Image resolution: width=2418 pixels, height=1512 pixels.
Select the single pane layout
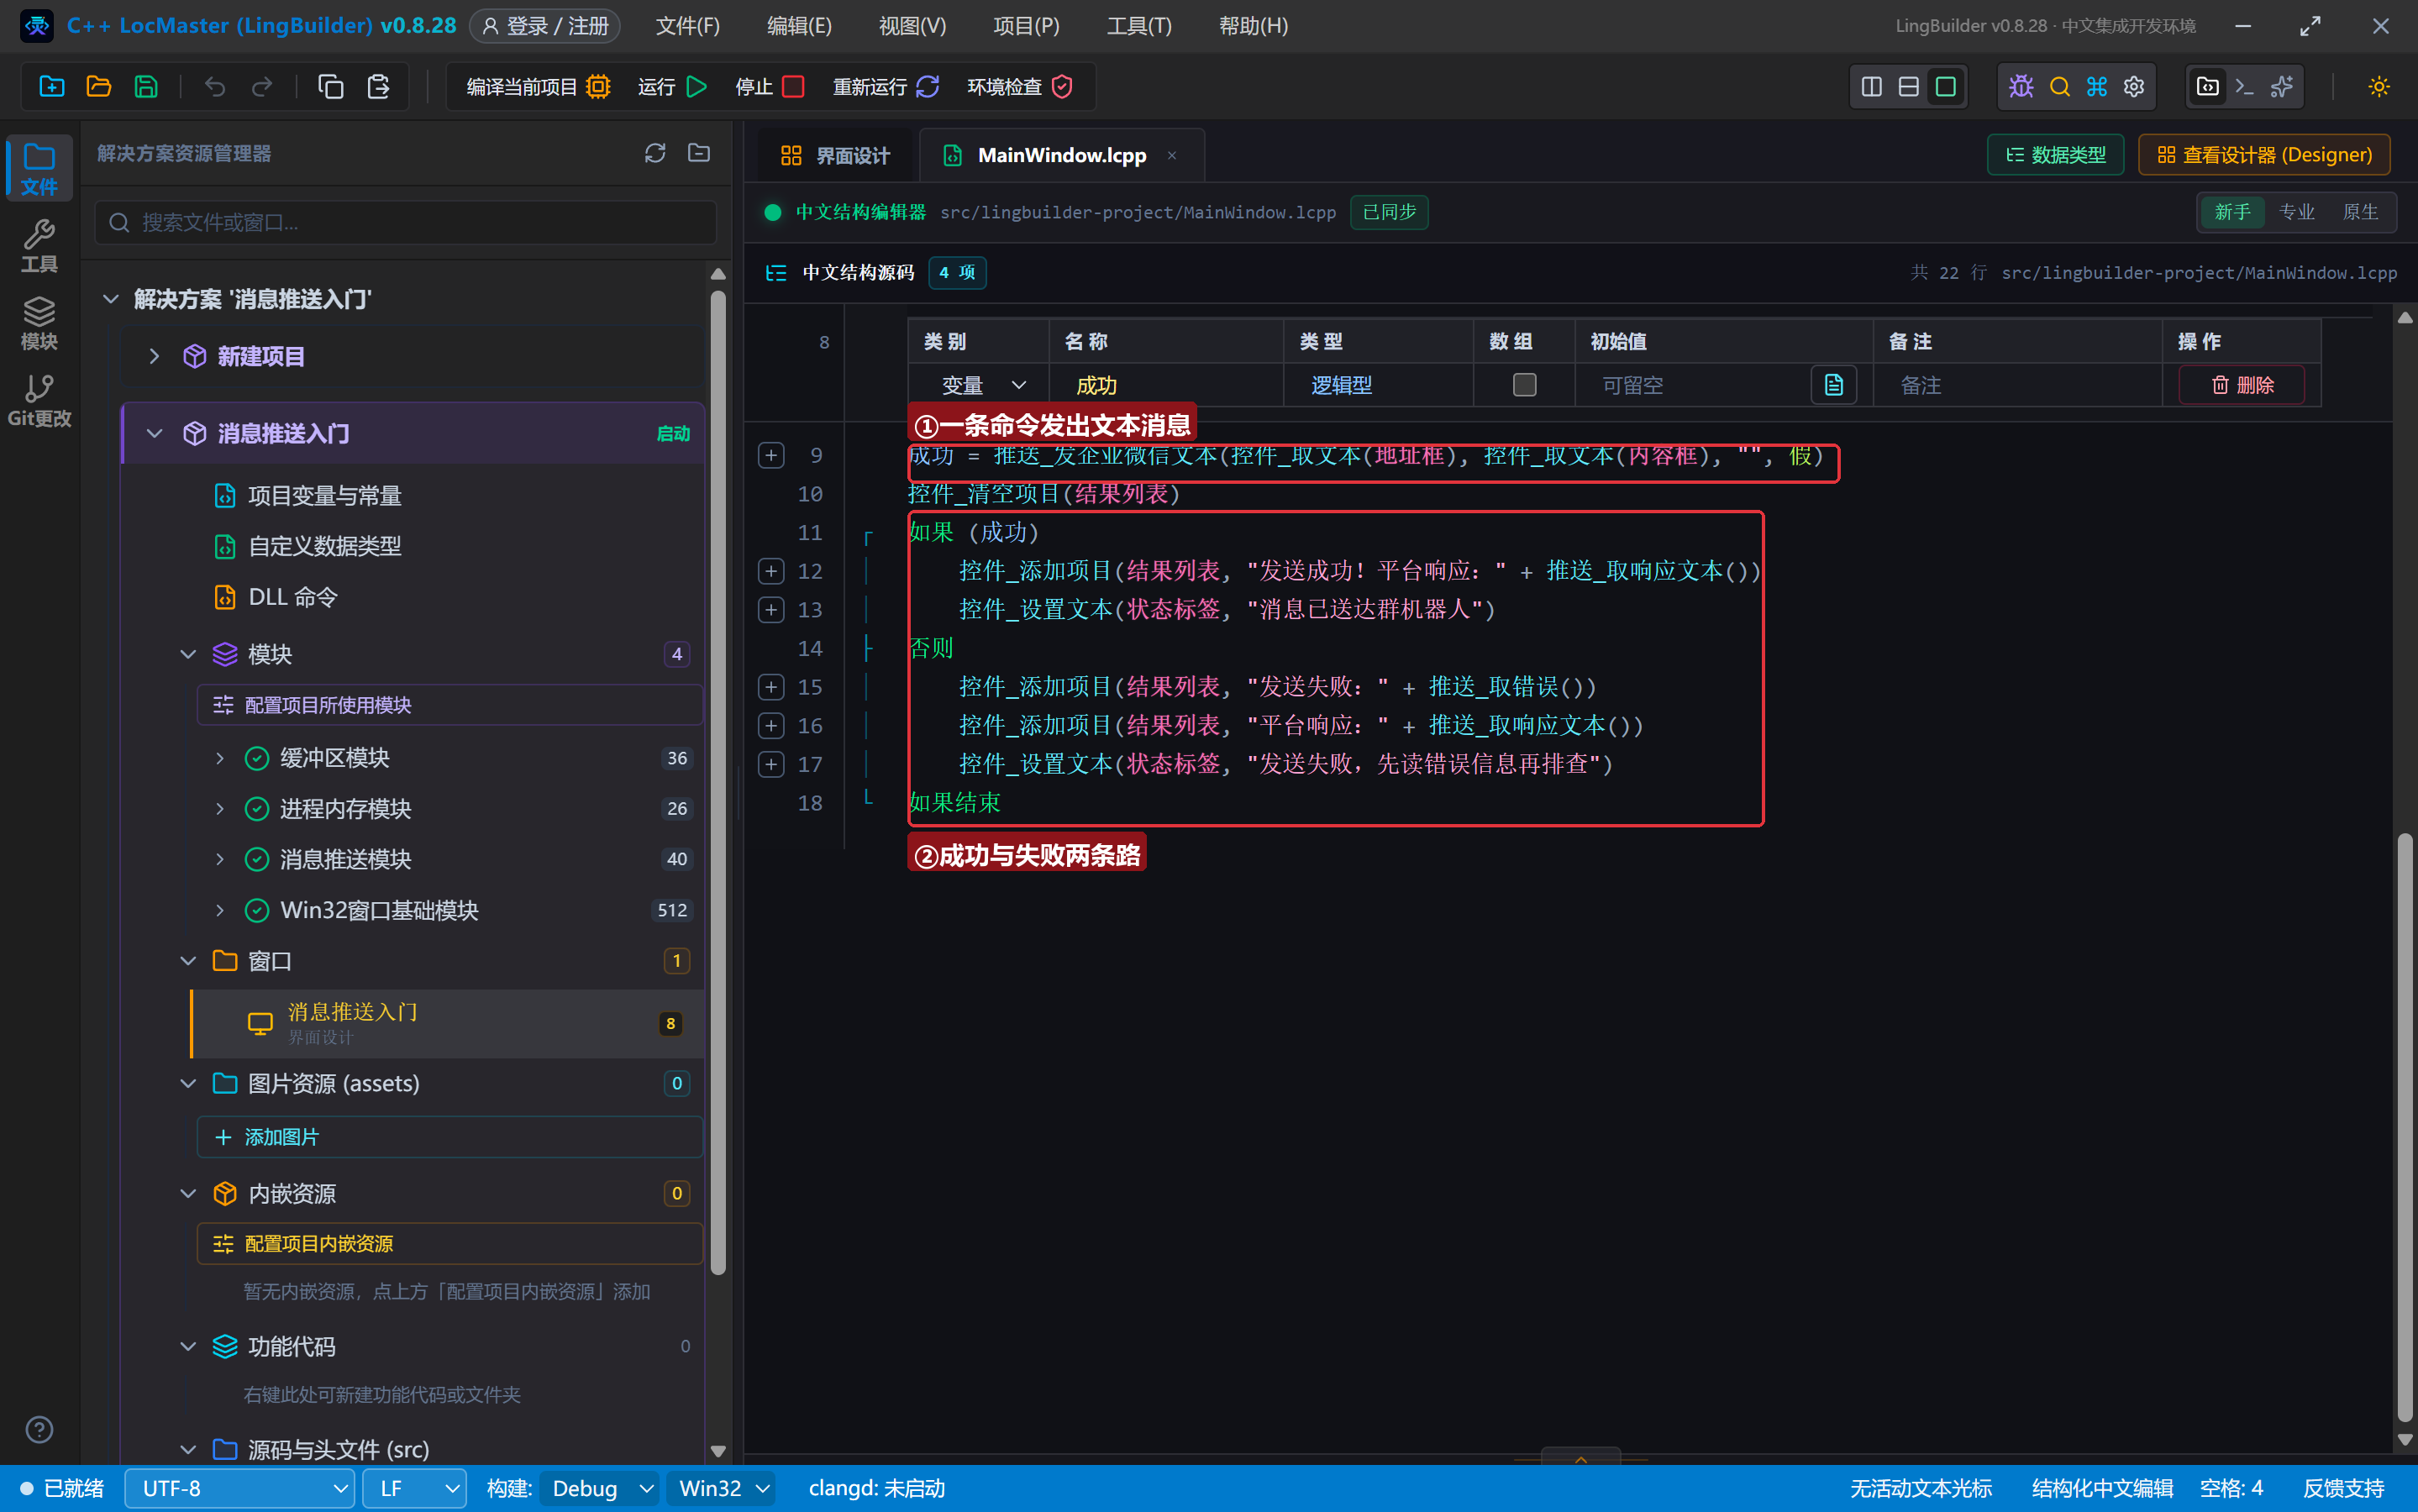1945,87
